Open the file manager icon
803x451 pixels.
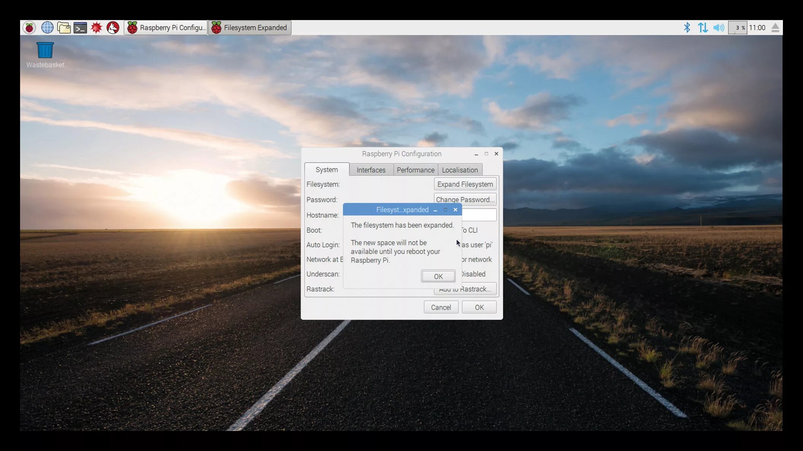click(x=63, y=28)
